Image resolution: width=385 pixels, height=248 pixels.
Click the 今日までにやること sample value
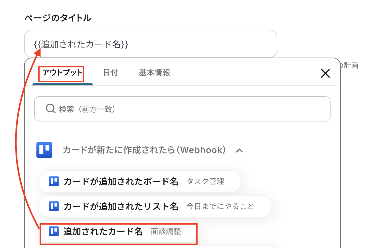[x=220, y=207]
